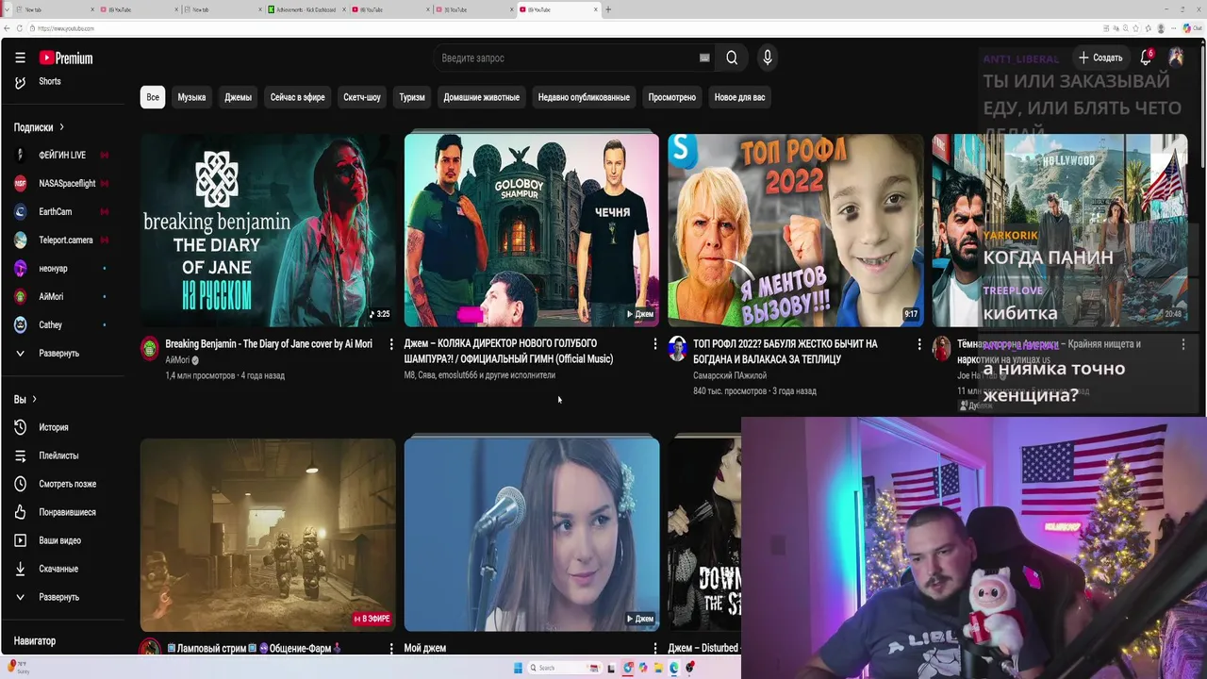Select the Просмотрено filter chip
The height and width of the screenshot is (679, 1207).
click(672, 97)
